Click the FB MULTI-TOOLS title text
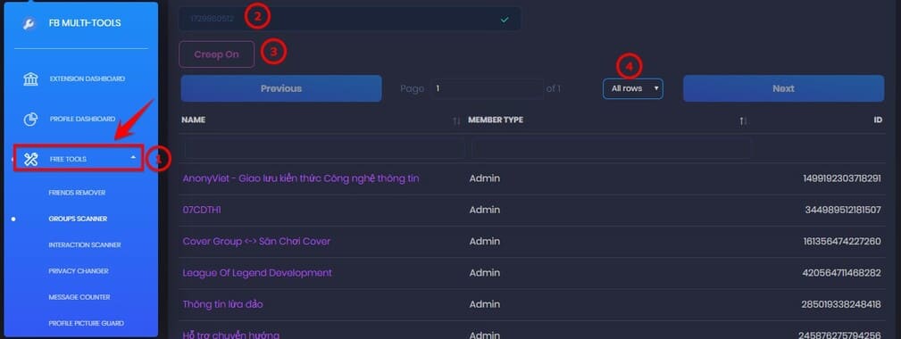901x339 pixels. point(86,23)
